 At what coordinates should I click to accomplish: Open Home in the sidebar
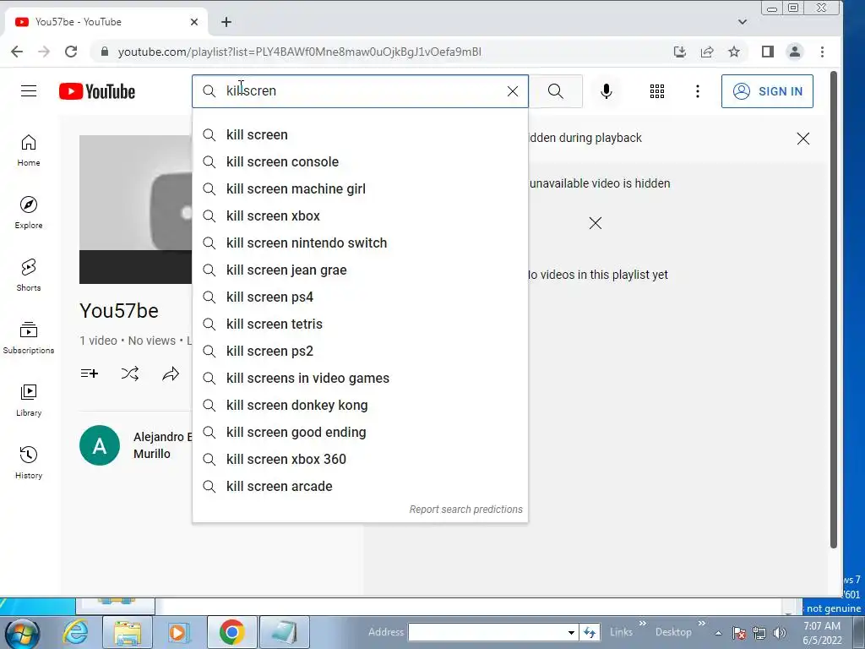29,150
